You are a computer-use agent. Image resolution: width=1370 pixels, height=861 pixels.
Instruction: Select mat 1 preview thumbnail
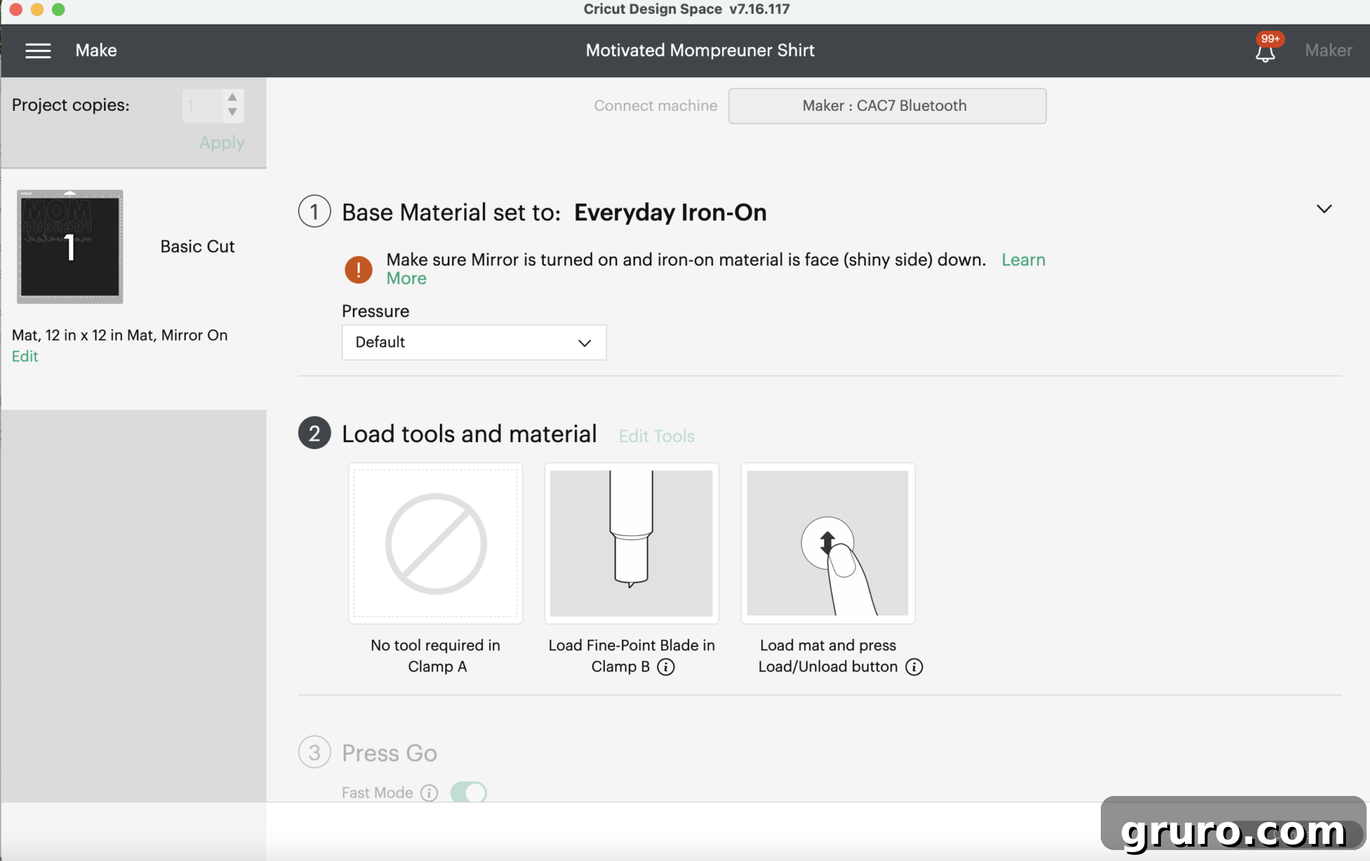(x=70, y=246)
